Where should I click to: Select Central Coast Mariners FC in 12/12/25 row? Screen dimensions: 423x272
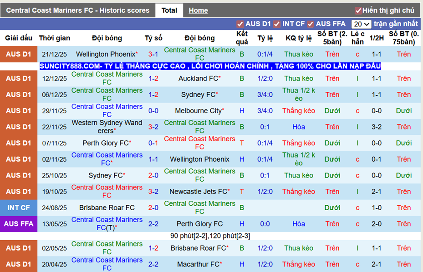pos(107,78)
